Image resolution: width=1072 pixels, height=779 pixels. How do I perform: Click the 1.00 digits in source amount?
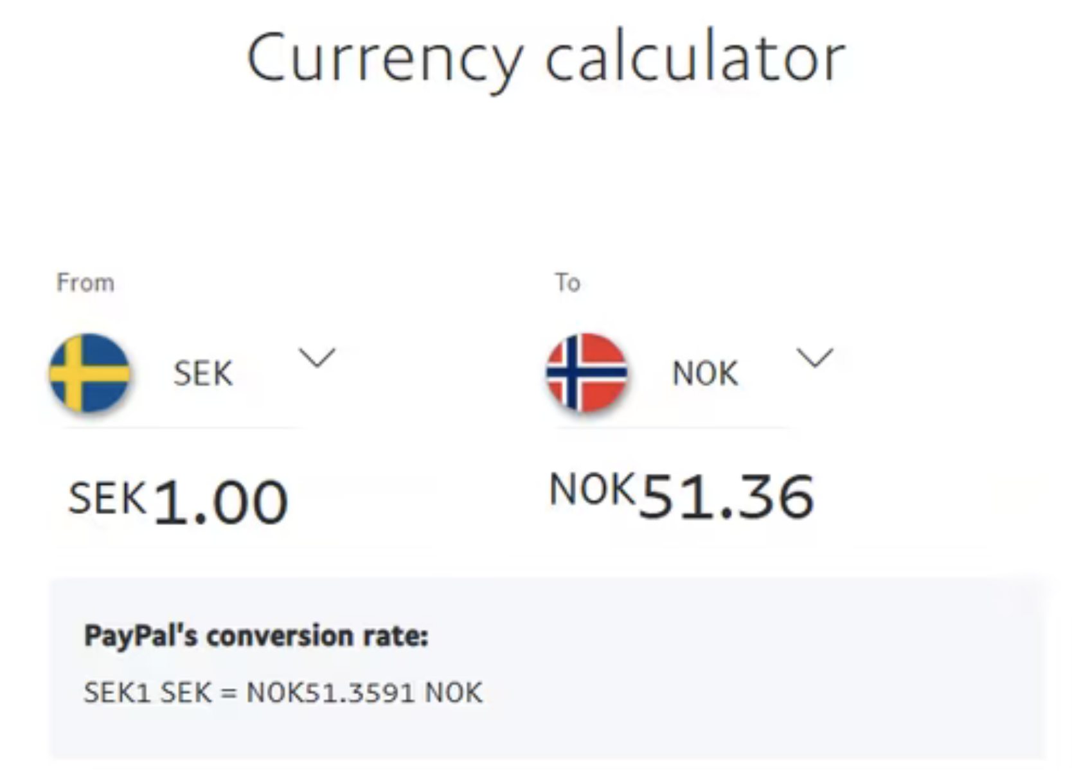coord(221,502)
